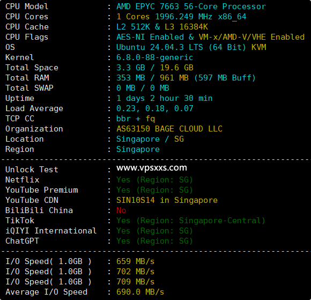Viewport: 311px width, 300px height.
Task: Click the www.vpsxxs.com watermark link
Action: (x=152, y=168)
